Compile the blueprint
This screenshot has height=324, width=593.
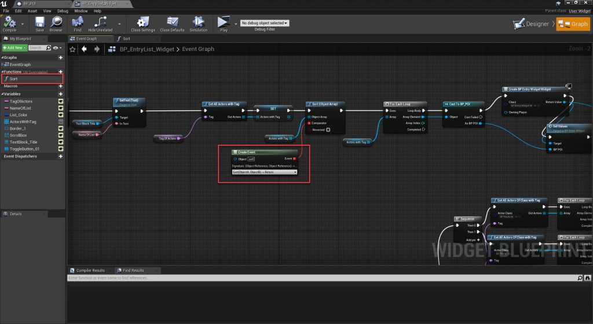pyautogui.click(x=10, y=23)
